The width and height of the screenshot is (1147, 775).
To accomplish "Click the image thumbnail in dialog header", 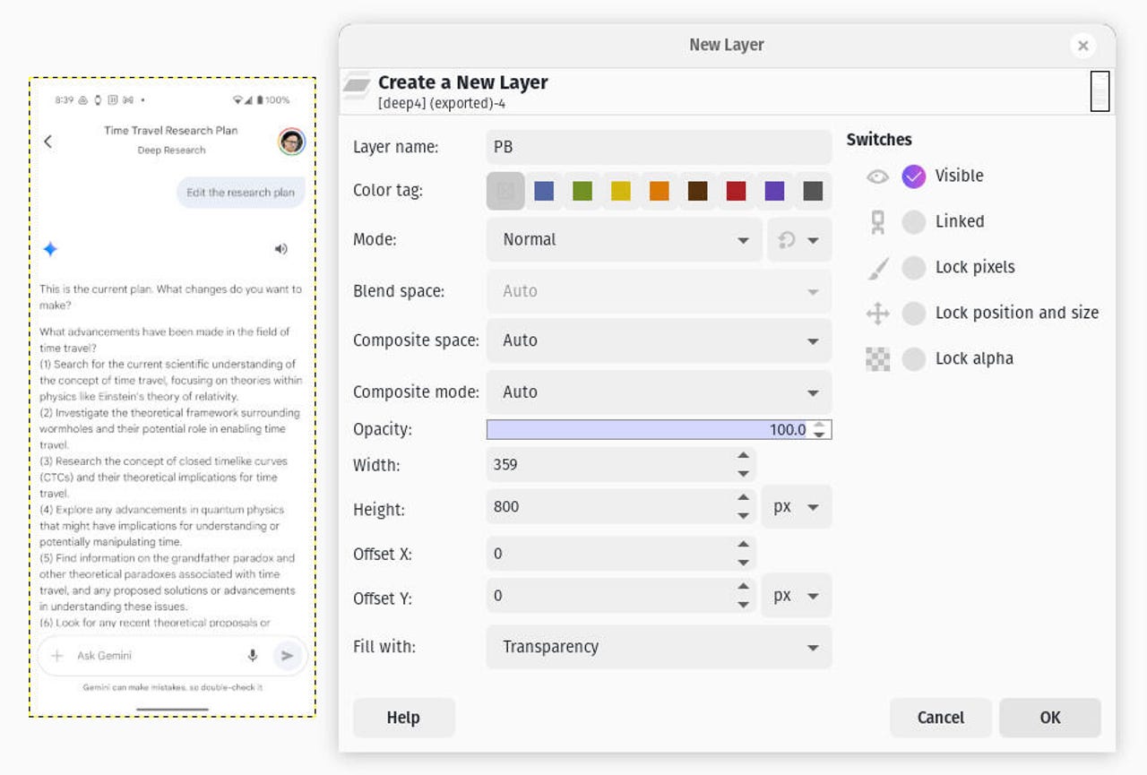I will coord(1100,91).
